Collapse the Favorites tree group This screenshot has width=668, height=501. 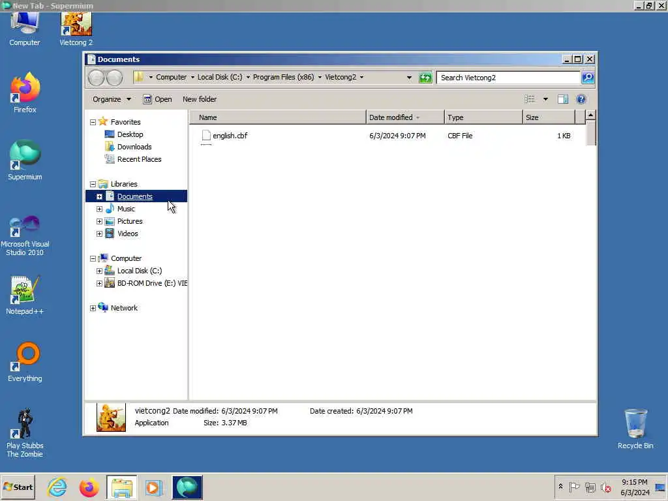click(93, 122)
